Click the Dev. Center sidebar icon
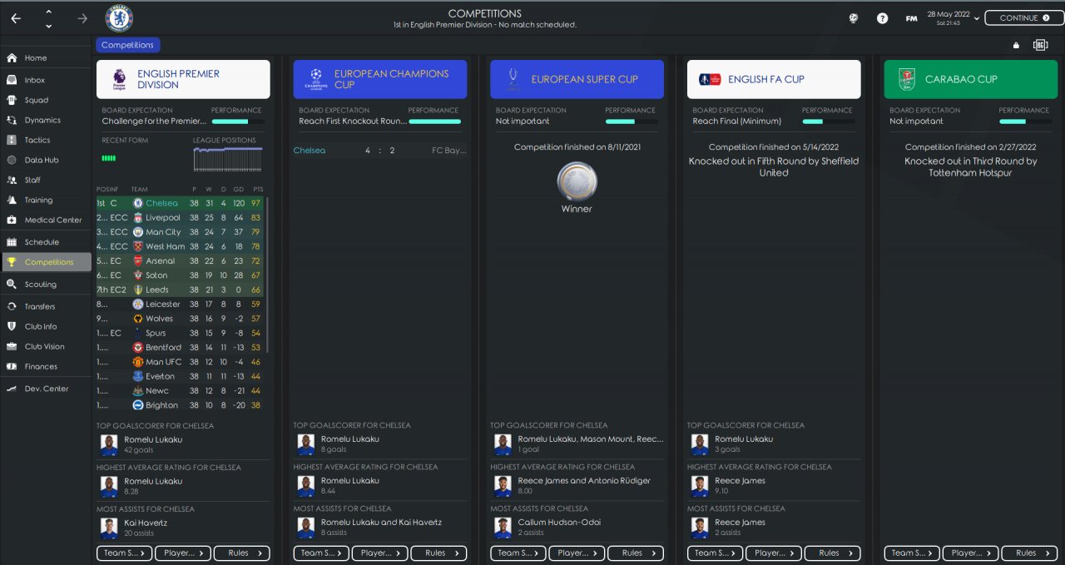This screenshot has height=565, width=1065. click(x=12, y=389)
